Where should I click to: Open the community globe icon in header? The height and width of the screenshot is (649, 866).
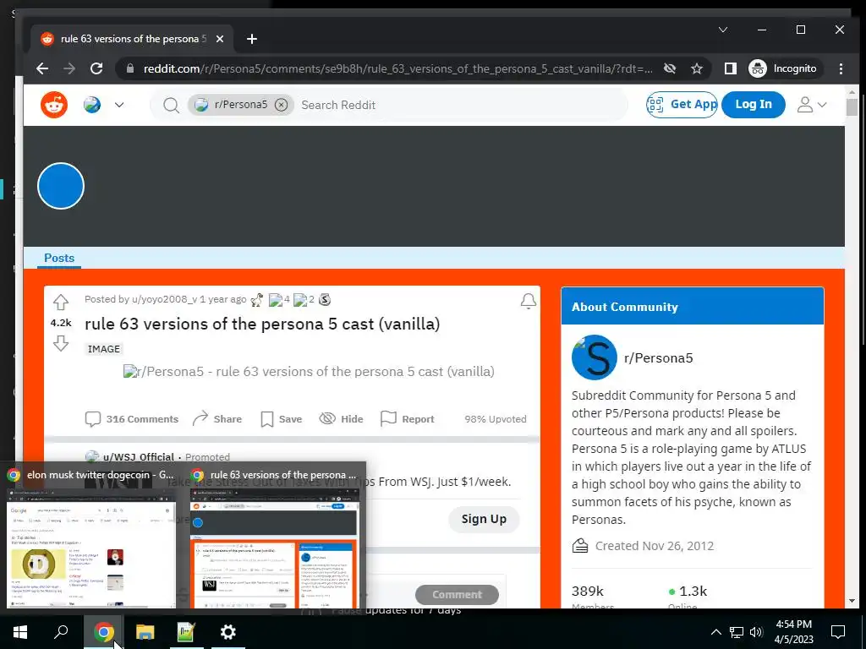[x=92, y=105]
